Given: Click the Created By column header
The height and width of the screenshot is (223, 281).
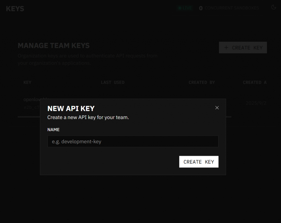Looking at the screenshot, I should click(202, 82).
